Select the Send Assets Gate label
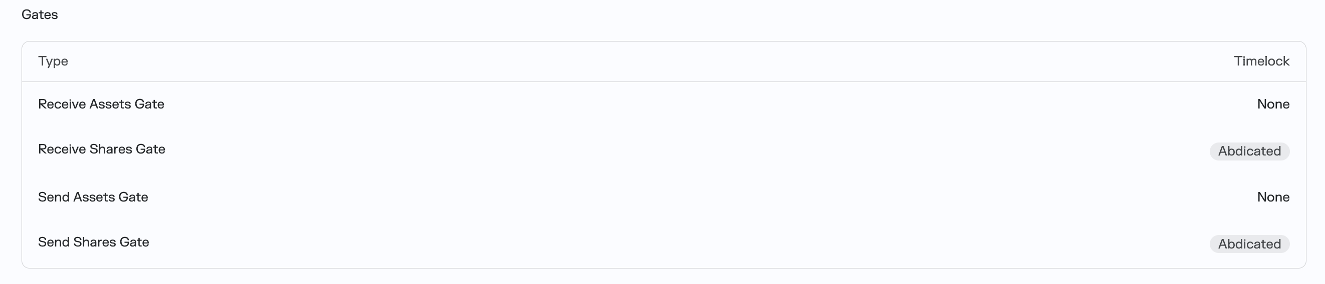This screenshot has height=284, width=1325. pyautogui.click(x=93, y=197)
